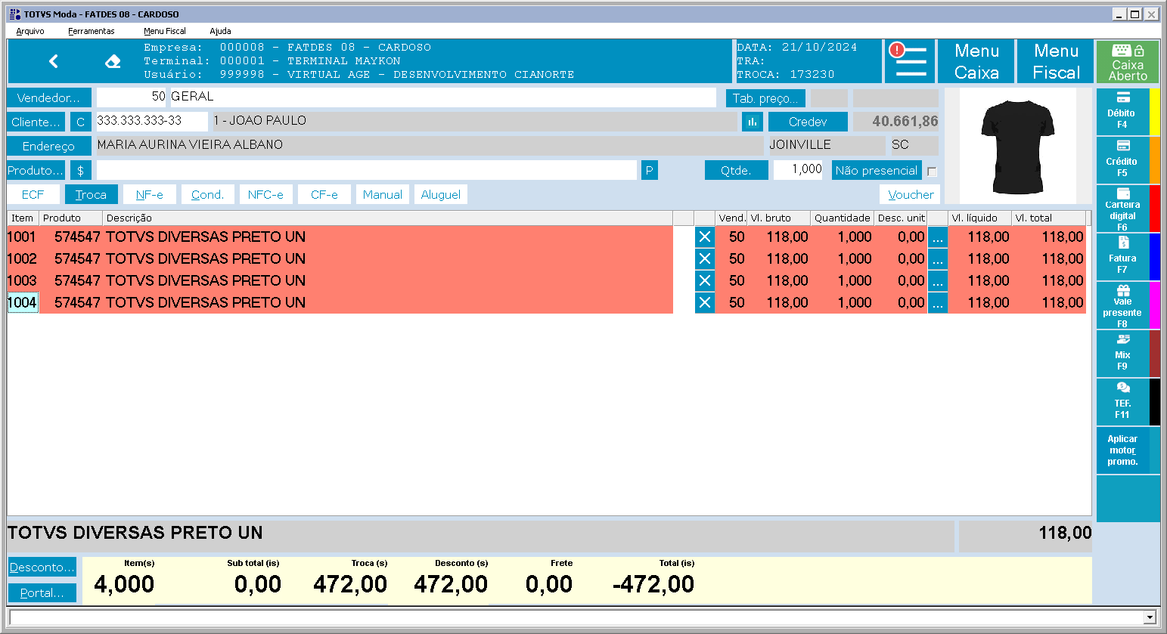This screenshot has width=1167, height=634.
Task: Choose Mix F9 payment
Action: point(1122,354)
